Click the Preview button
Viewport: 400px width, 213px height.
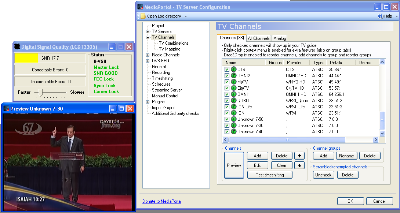[234, 165]
